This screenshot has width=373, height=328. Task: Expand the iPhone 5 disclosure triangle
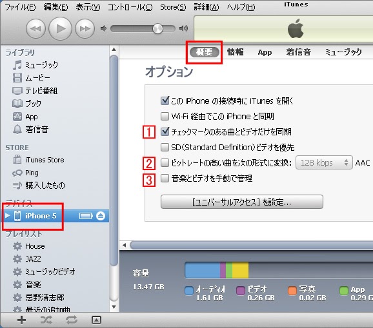[8, 216]
